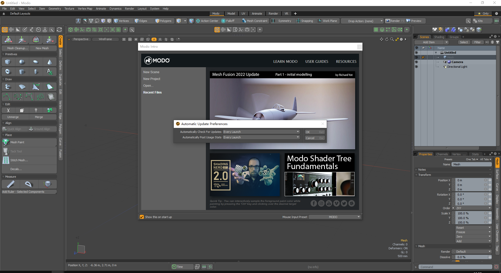501x273 pixels.
Task: Open the Render Default dropdown
Action: click(473, 252)
